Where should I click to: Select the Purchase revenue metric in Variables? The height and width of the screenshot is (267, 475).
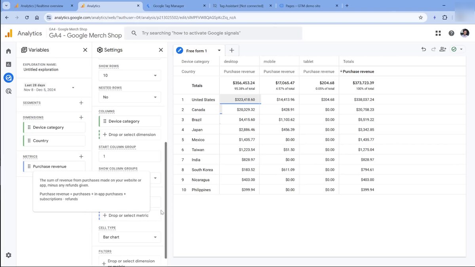coord(54,167)
